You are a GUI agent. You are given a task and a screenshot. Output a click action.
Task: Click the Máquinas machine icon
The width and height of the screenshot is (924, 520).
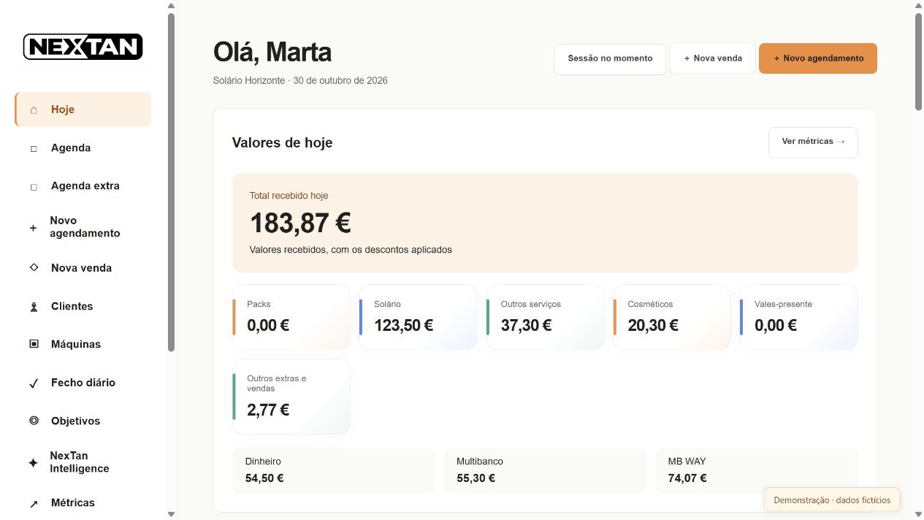[x=34, y=344]
